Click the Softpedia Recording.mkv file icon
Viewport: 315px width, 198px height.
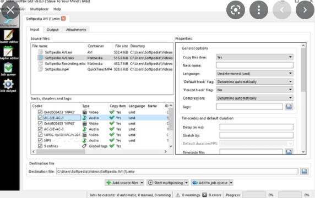pyautogui.click(x=40, y=63)
